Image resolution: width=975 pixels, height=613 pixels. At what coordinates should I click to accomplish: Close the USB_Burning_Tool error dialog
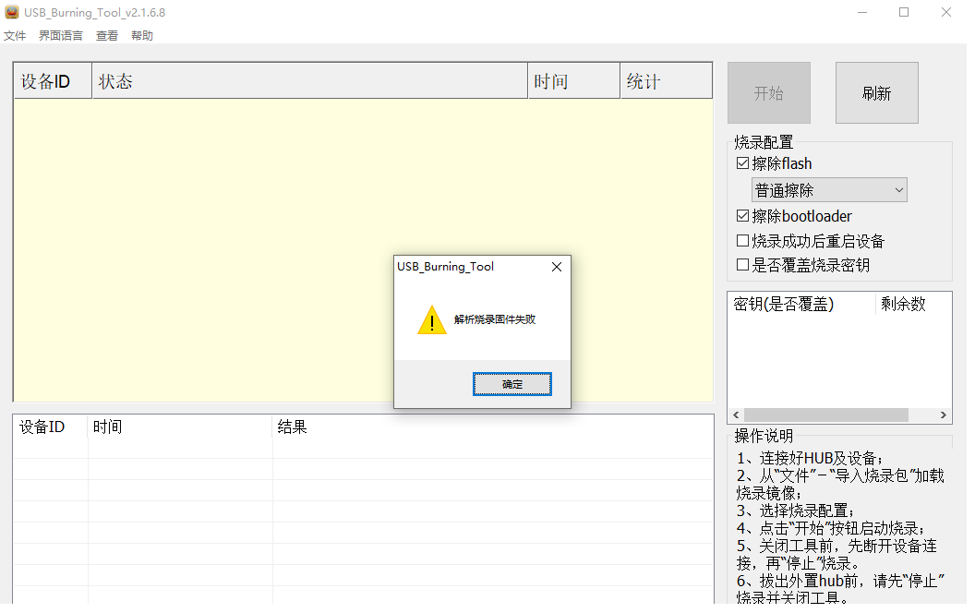(x=557, y=267)
